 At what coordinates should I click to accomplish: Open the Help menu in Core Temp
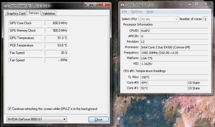pos(150,12)
